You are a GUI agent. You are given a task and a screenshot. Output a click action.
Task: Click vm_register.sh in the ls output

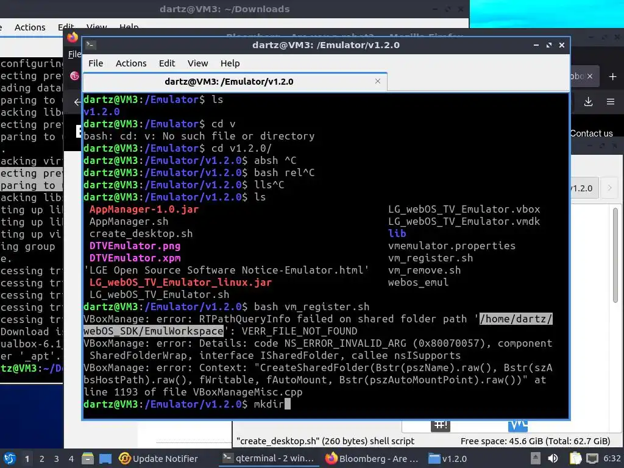pyautogui.click(x=431, y=258)
